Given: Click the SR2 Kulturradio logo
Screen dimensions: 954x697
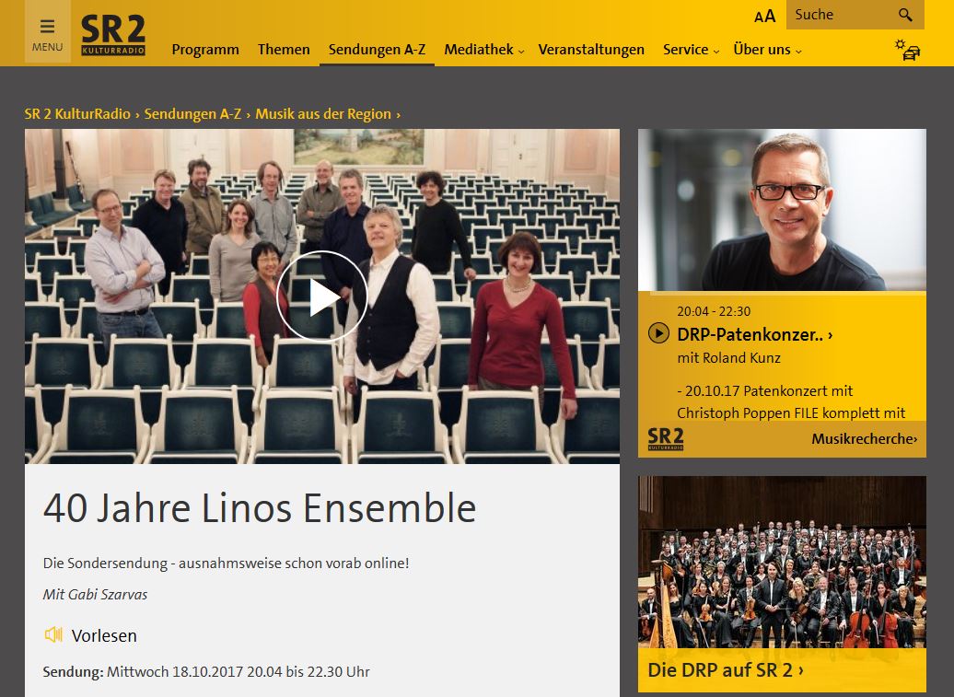Looking at the screenshot, I should point(113,35).
